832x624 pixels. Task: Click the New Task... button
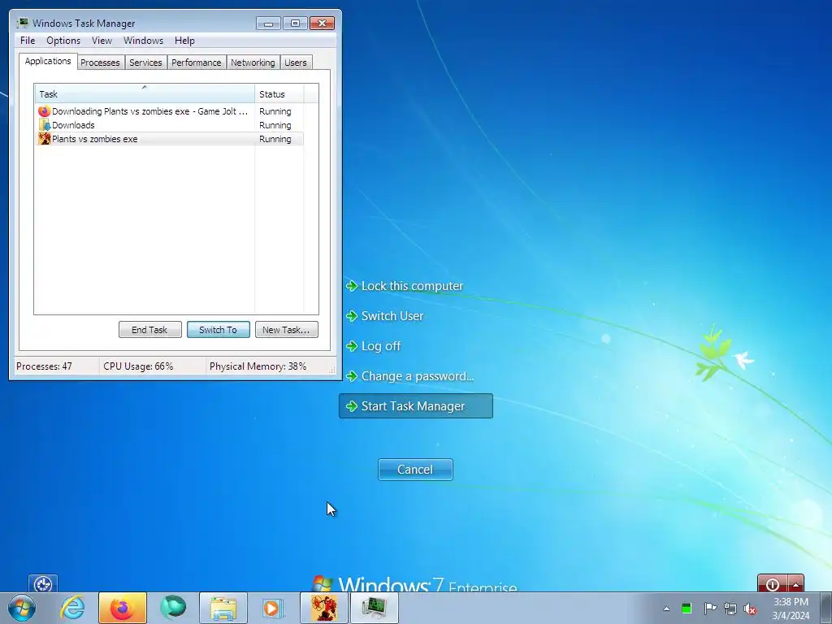pyautogui.click(x=287, y=330)
